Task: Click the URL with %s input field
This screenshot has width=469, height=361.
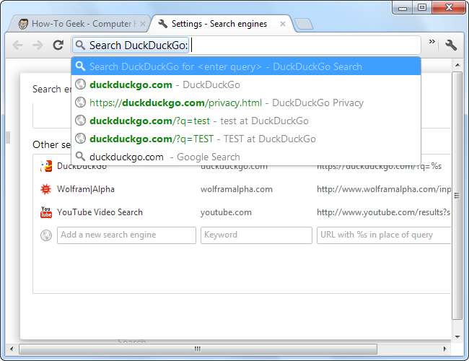Action: tap(384, 235)
